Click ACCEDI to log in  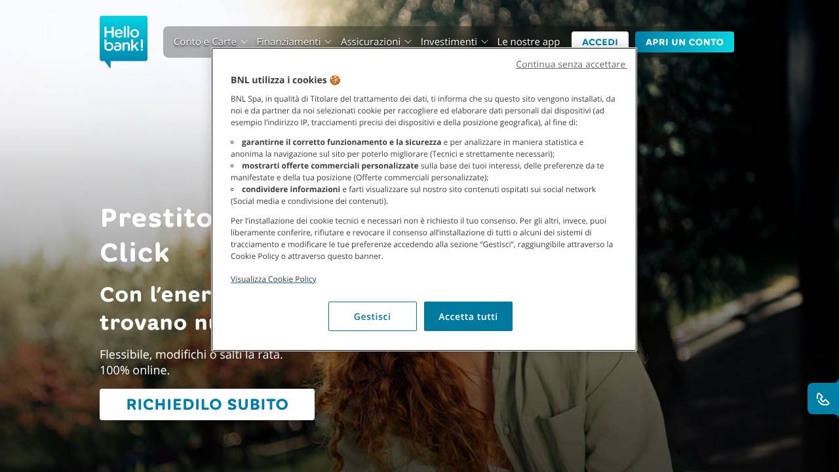(x=600, y=41)
